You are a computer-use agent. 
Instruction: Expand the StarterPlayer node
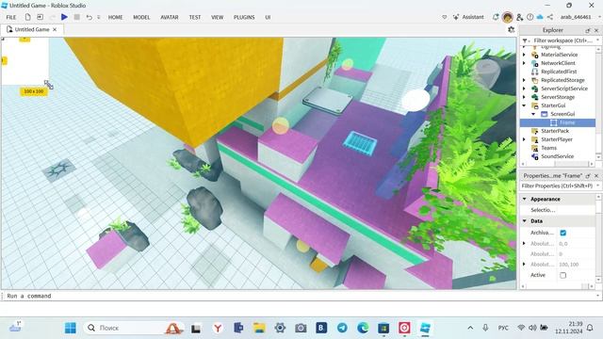[x=524, y=139]
